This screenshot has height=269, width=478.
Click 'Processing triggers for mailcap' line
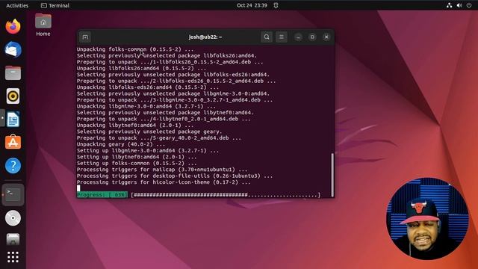point(162,170)
